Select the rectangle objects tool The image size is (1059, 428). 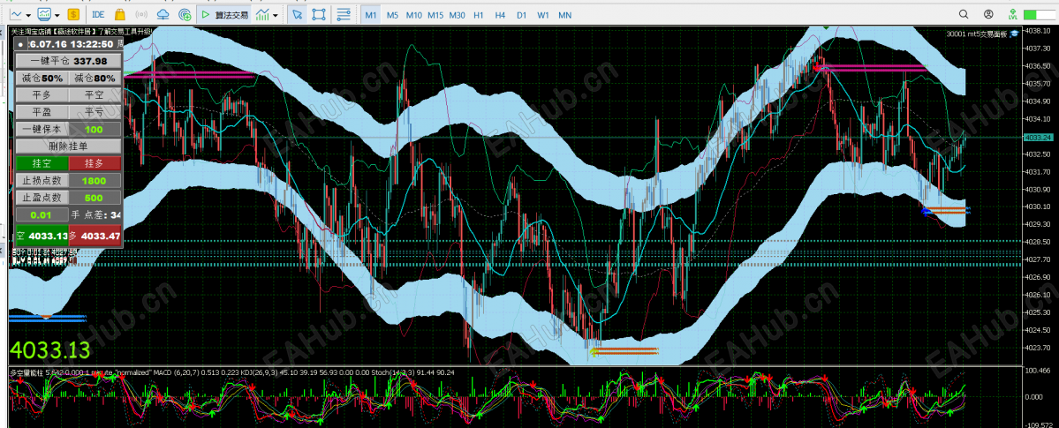tap(320, 13)
